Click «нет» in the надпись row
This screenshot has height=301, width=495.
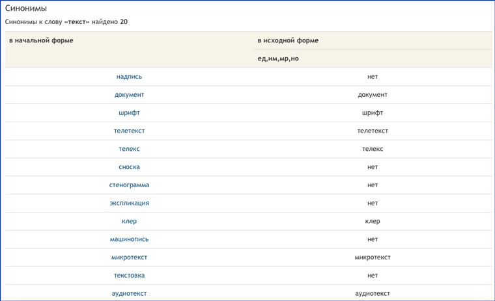373,77
